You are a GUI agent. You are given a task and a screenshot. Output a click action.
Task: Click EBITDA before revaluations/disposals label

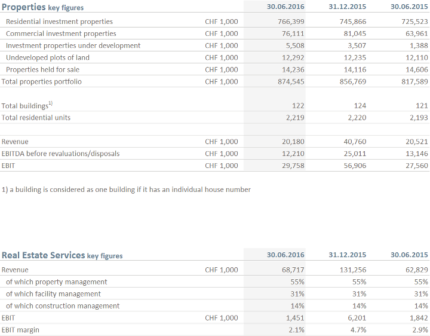point(60,154)
